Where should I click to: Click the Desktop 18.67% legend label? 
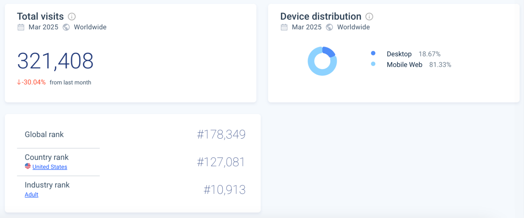point(399,54)
